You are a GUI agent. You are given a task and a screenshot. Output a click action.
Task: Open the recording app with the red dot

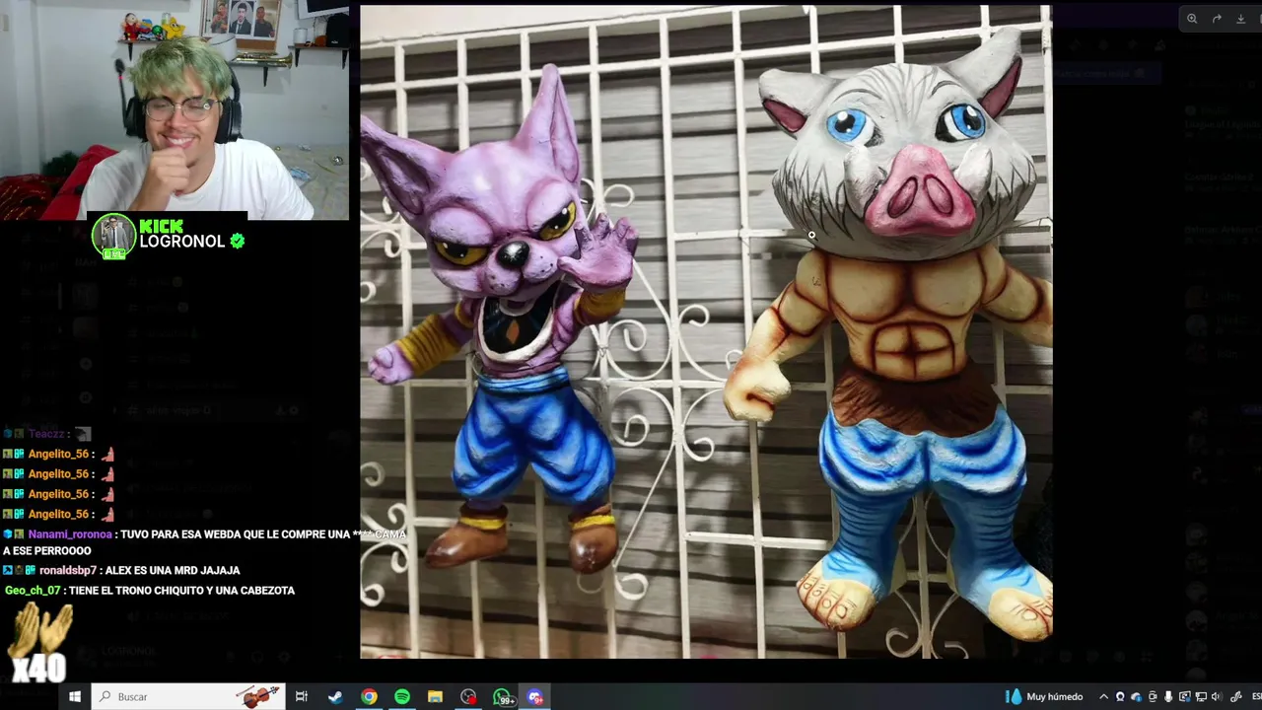pos(468,696)
